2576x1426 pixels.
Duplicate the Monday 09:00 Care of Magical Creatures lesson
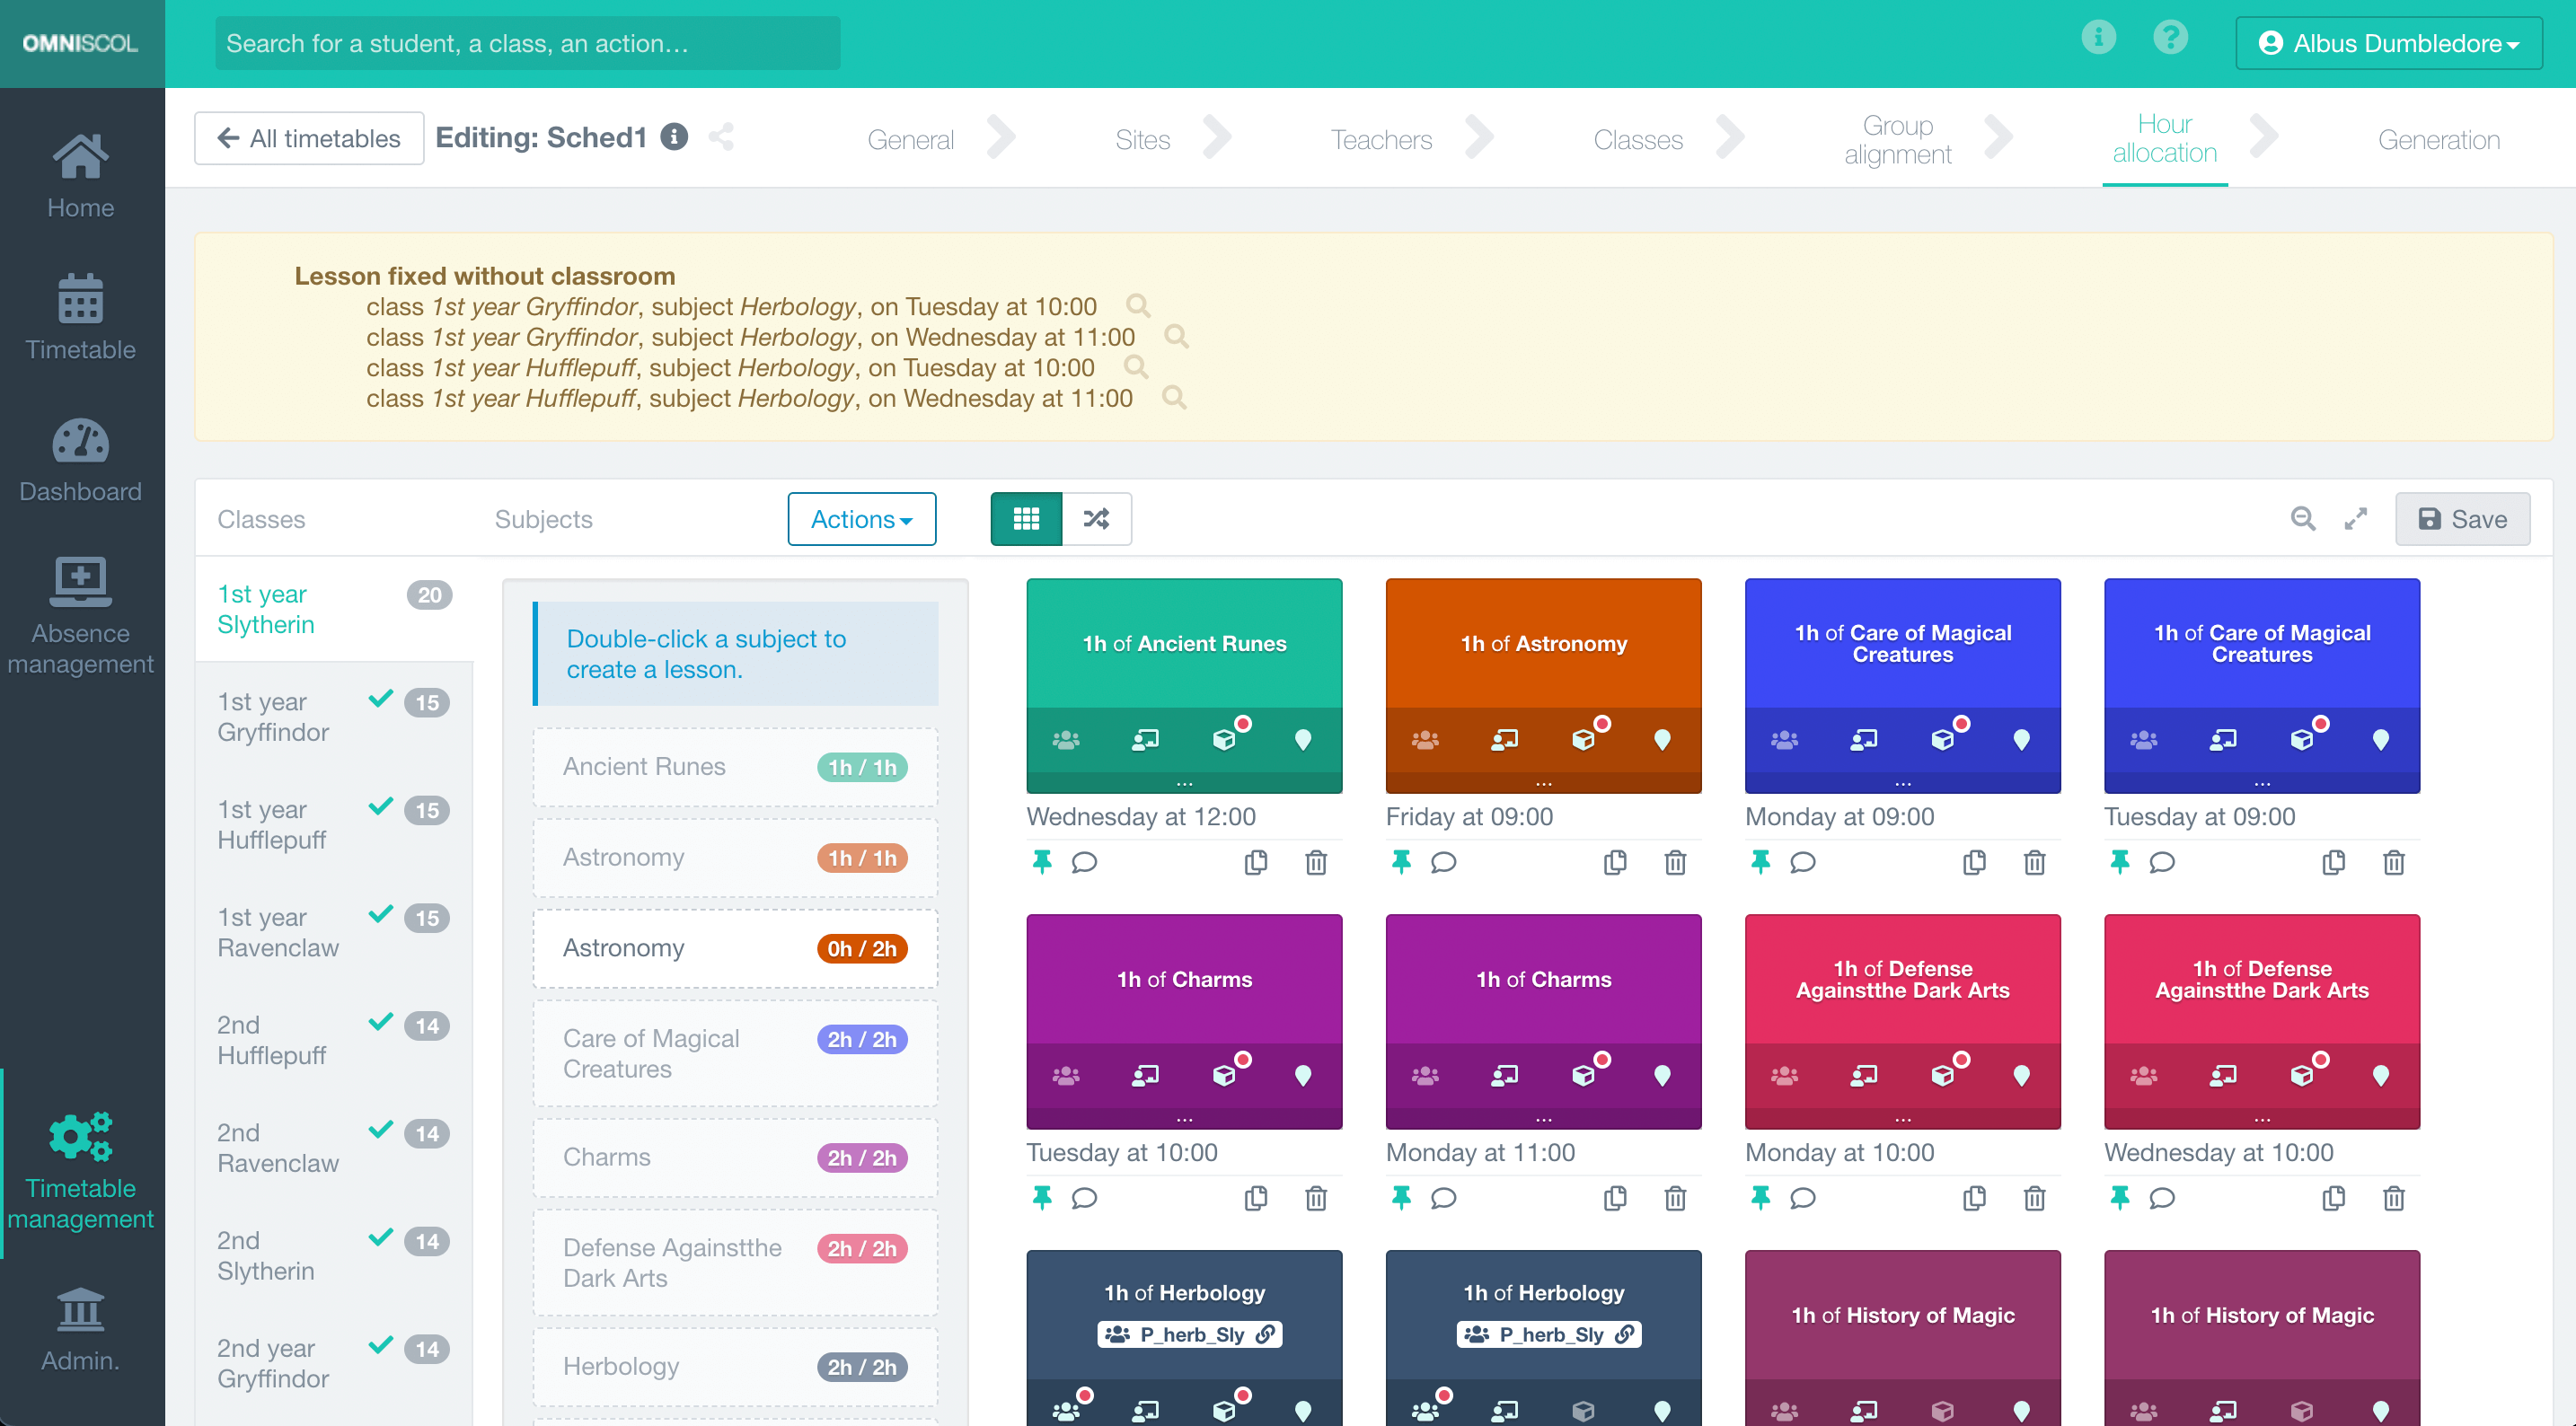pyautogui.click(x=1974, y=861)
